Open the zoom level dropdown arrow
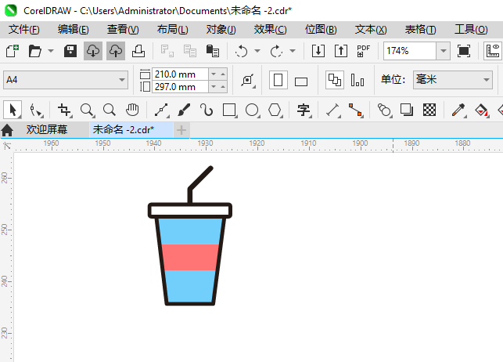 [444, 51]
